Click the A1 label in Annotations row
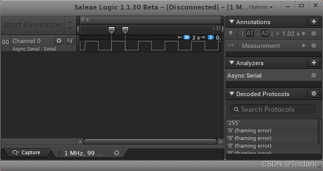323x171 pixels. tap(250, 33)
